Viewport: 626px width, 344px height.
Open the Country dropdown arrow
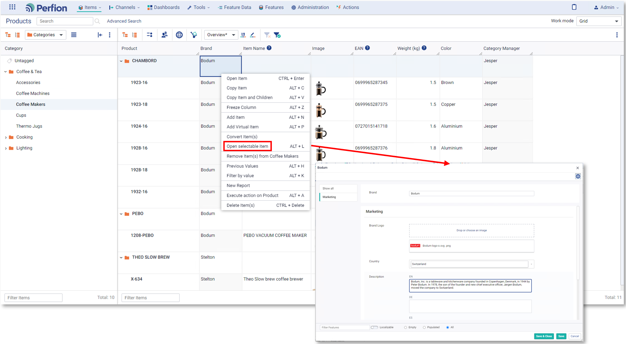pyautogui.click(x=531, y=264)
